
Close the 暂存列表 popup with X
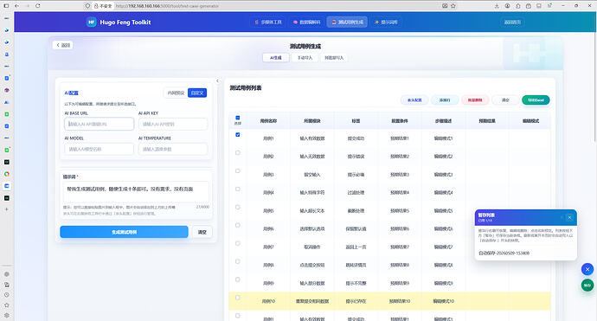click(569, 217)
